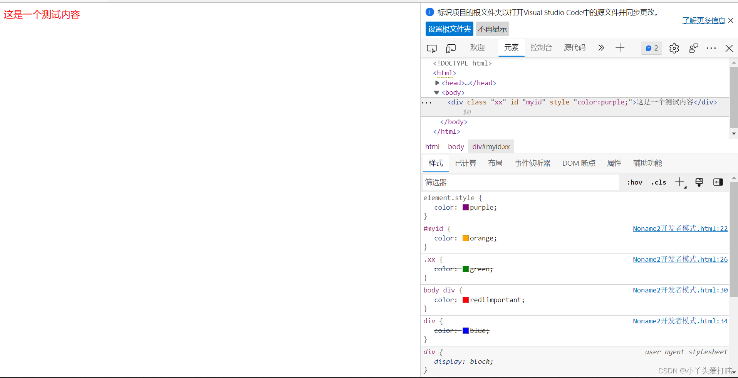The width and height of the screenshot is (738, 378).
Task: Collapse the body element node
Action: [x=436, y=92]
